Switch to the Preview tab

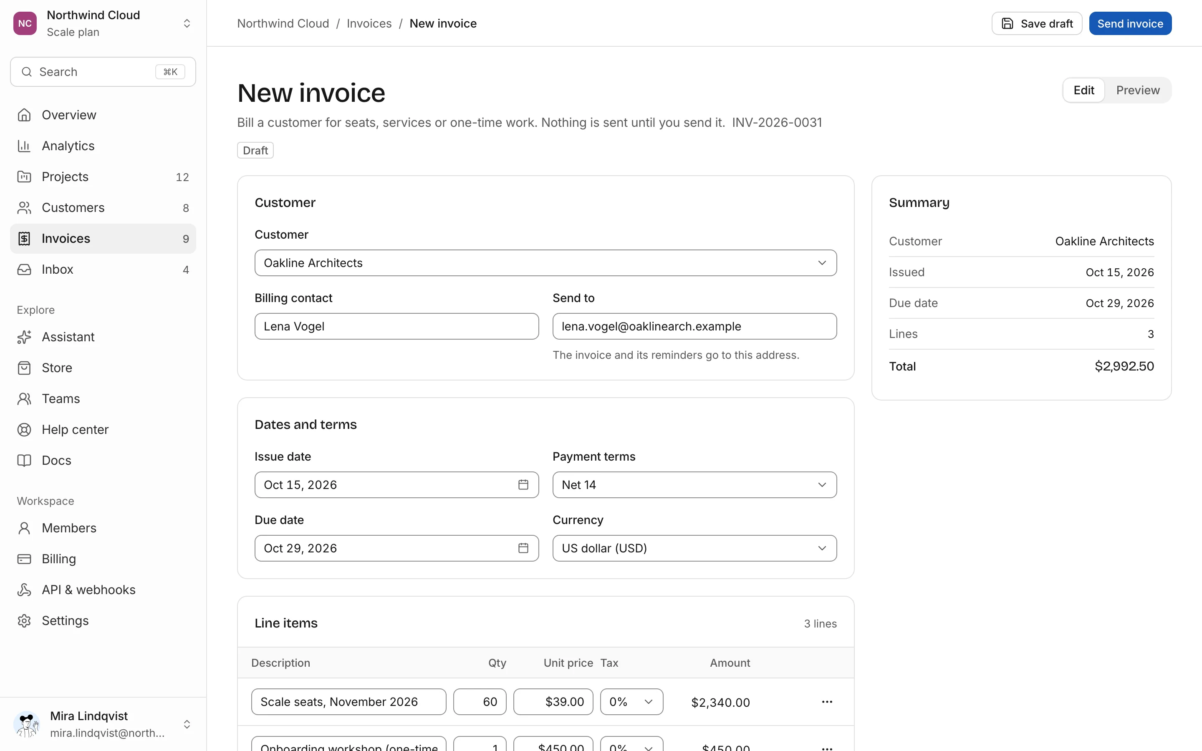pos(1137,90)
